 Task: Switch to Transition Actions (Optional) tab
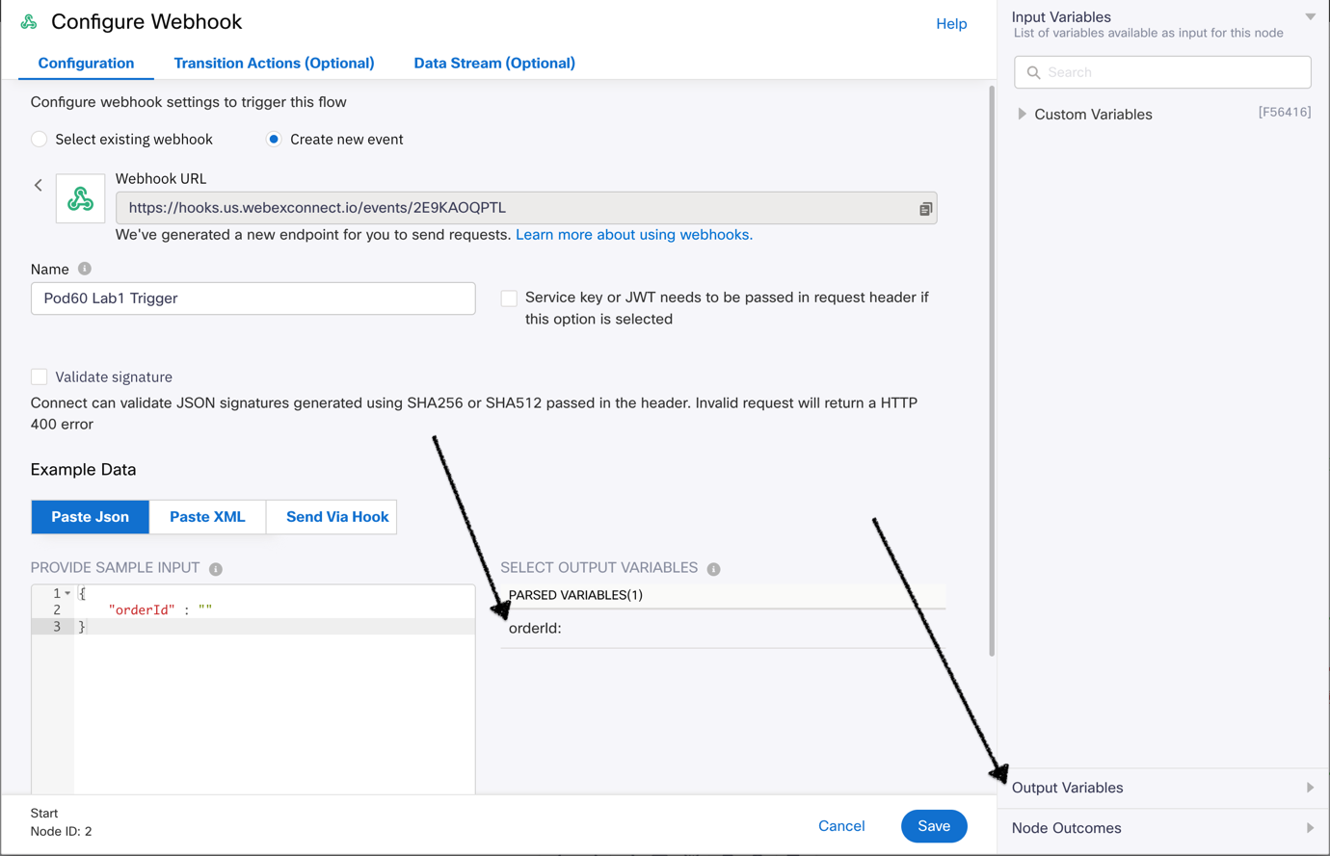274,64
